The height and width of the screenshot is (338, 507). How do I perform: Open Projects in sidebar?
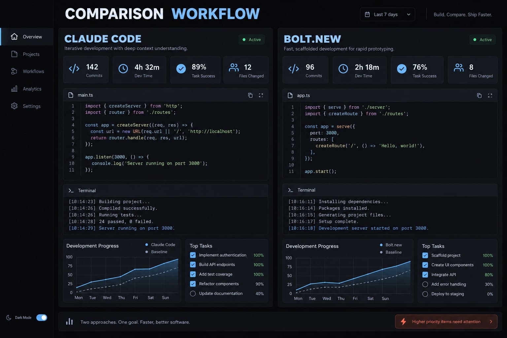(x=27, y=54)
